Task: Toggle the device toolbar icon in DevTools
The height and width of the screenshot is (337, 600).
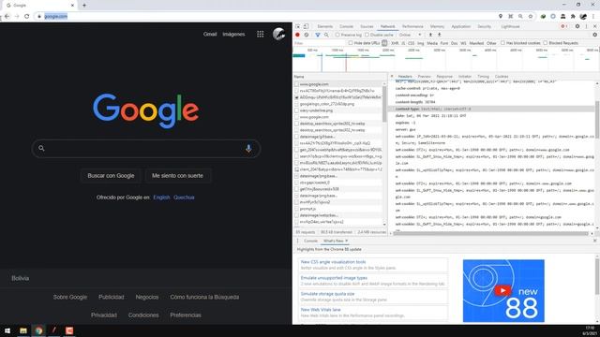Action: click(307, 26)
